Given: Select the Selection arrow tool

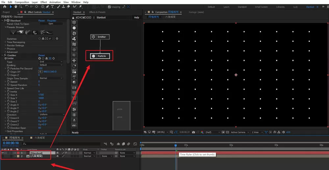Looking at the screenshot, I should point(11,7).
